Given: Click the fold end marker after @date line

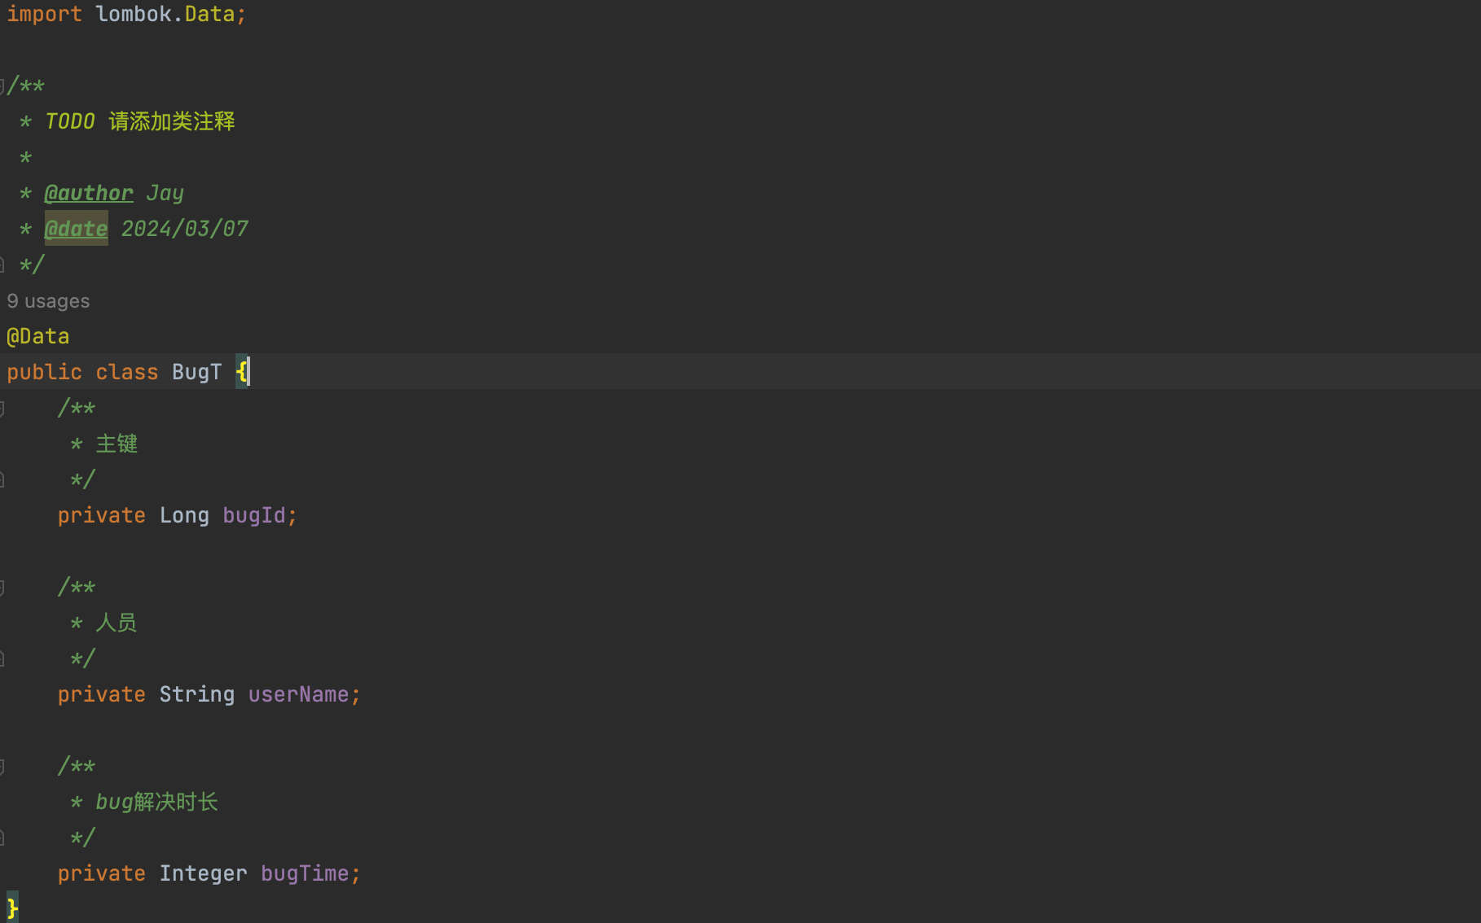Looking at the screenshot, I should pos(2,265).
